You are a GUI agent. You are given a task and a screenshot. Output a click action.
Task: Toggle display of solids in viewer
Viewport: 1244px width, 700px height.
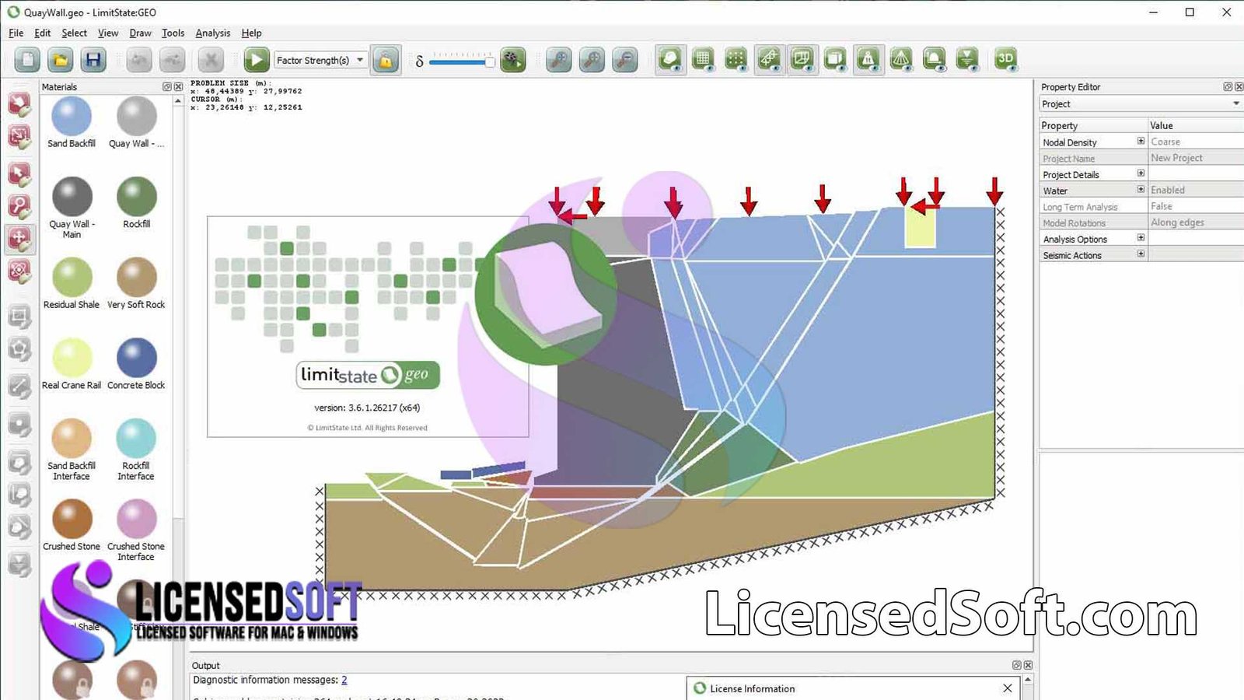click(670, 59)
